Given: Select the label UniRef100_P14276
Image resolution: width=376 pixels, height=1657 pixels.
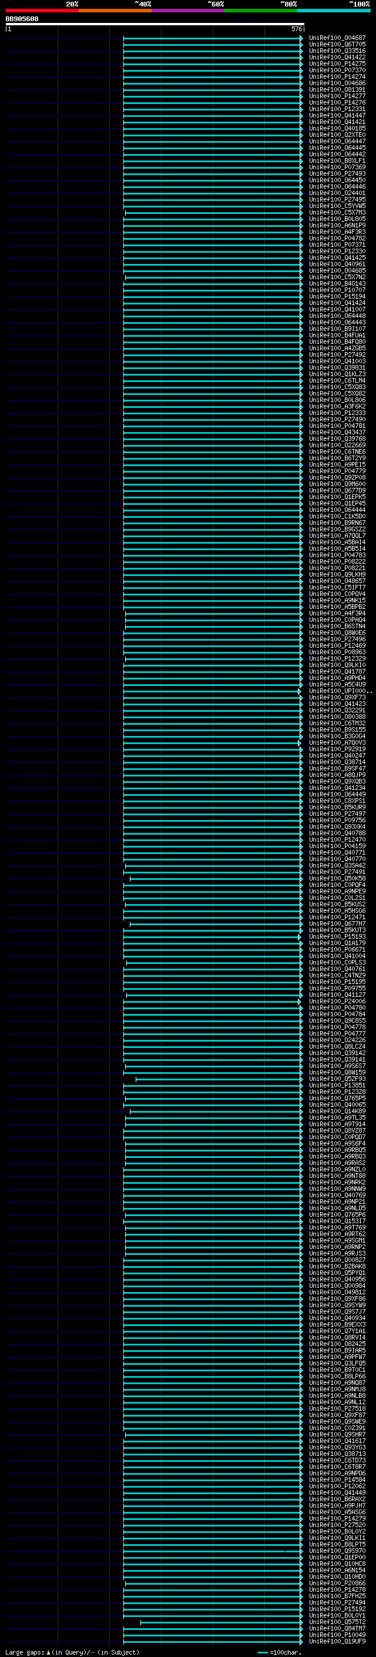Looking at the screenshot, I should [x=337, y=102].
